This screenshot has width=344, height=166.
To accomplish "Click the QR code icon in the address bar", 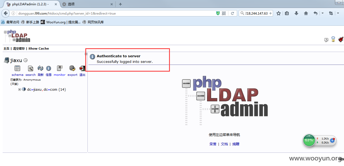I will [224, 13].
